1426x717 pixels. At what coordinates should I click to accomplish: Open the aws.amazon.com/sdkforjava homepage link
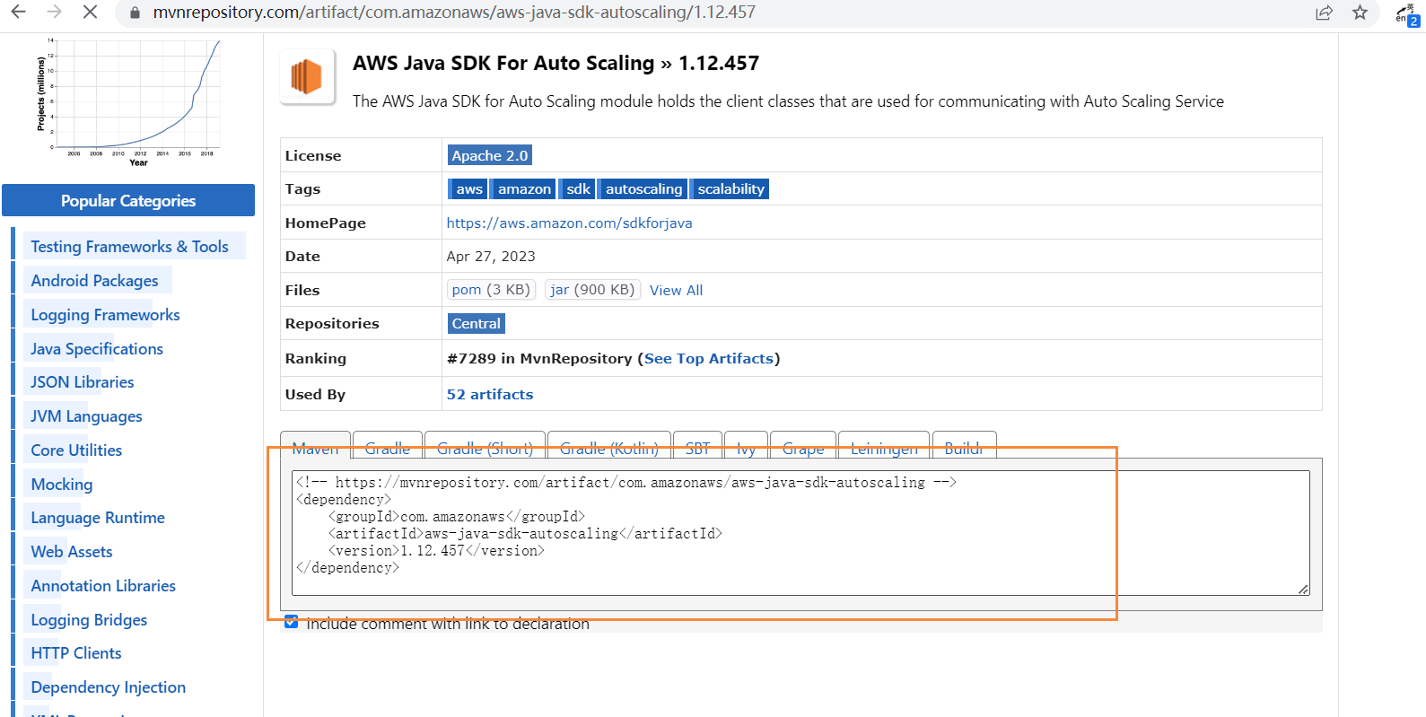coord(569,223)
